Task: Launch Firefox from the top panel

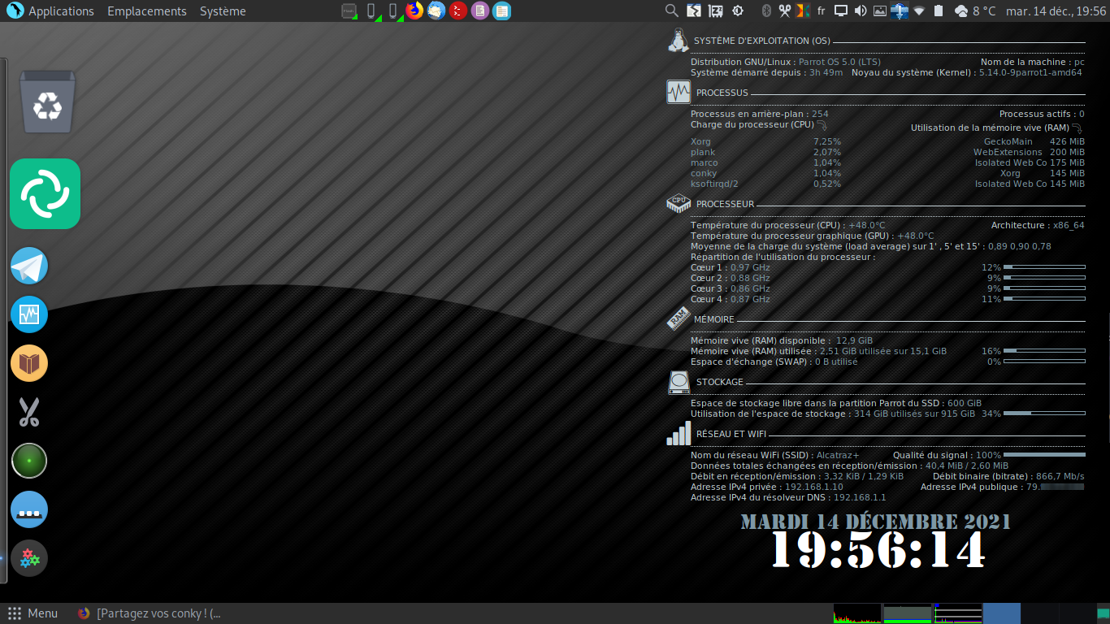Action: pos(414,11)
